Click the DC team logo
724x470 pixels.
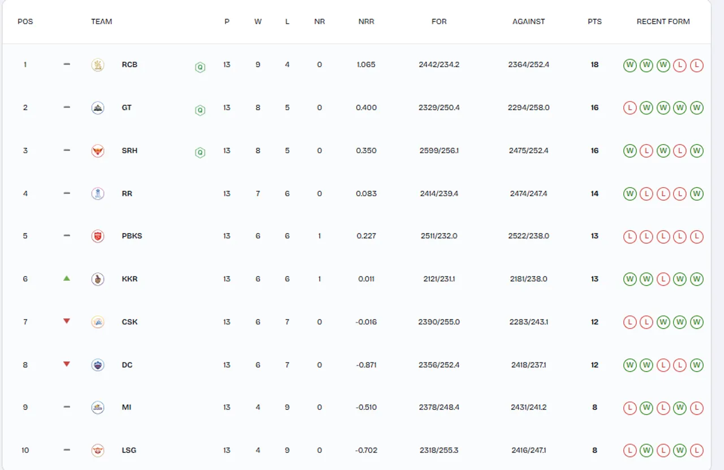[x=98, y=365]
